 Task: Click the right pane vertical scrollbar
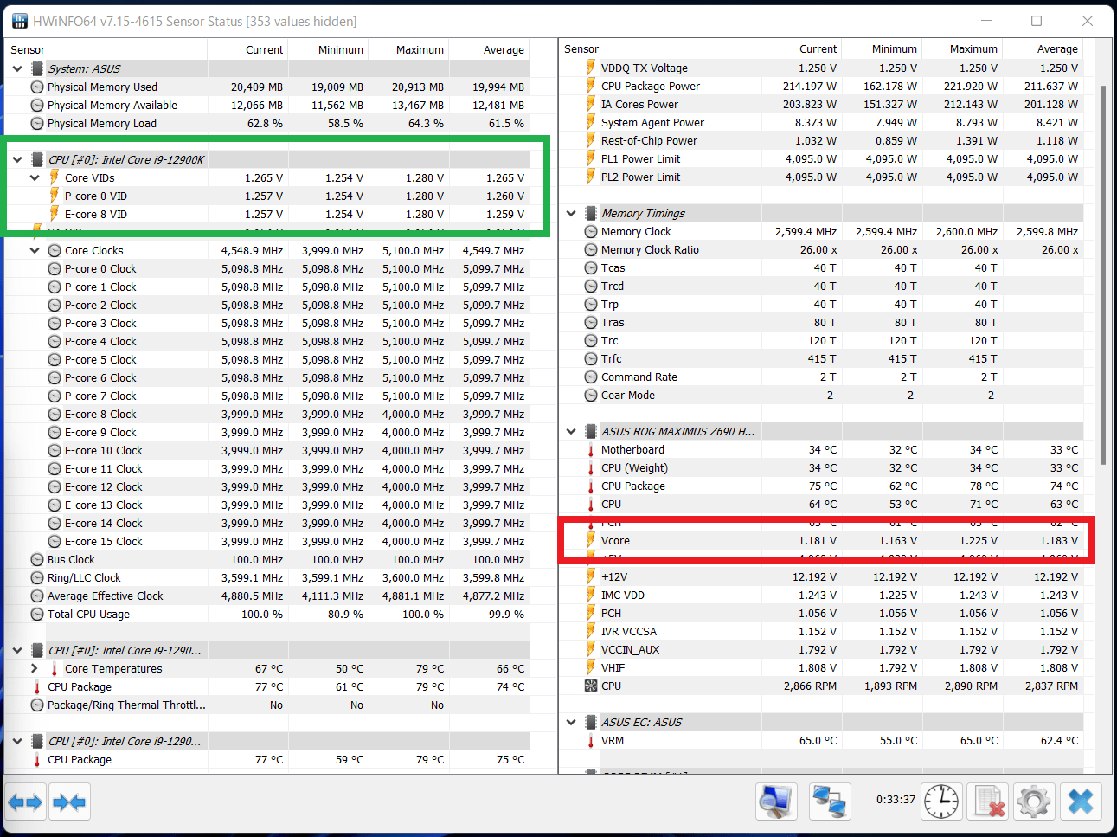click(1103, 275)
